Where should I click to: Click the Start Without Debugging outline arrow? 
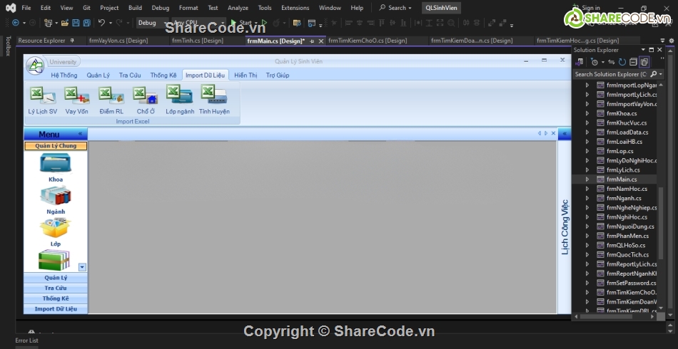(x=264, y=23)
